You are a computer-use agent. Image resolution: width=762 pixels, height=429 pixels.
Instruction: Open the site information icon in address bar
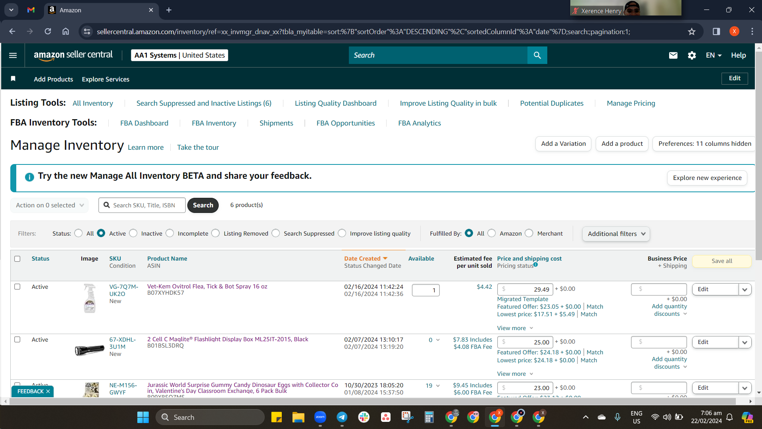point(87,31)
